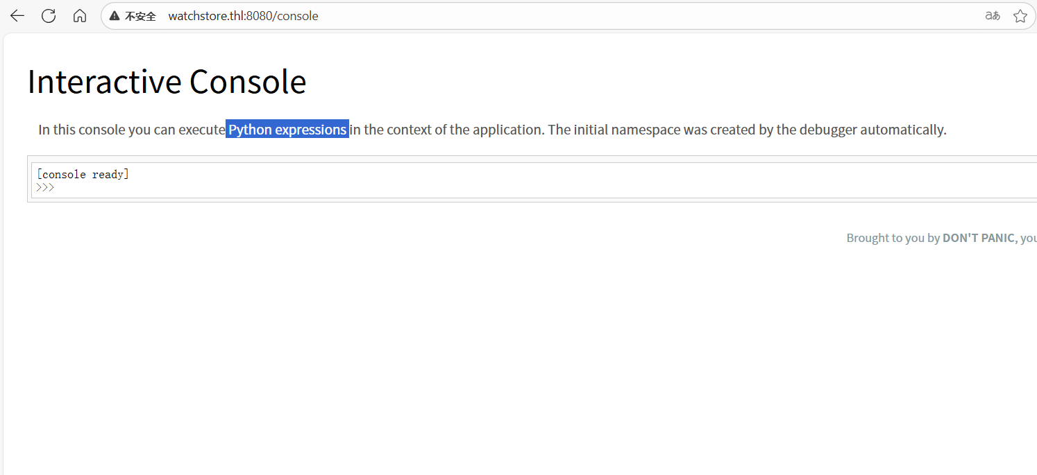Image resolution: width=1037 pixels, height=475 pixels.
Task: Click the word 'automatically' ending the description
Action: click(902, 130)
